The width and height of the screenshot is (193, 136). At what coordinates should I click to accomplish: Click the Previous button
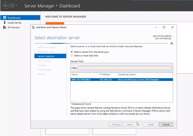115,124
